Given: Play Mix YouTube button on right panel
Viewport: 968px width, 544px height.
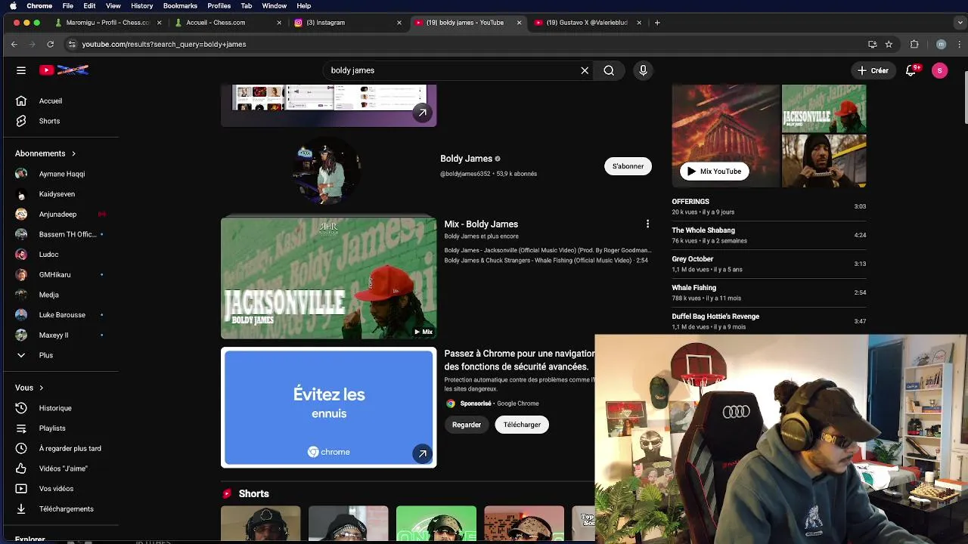Looking at the screenshot, I should (714, 172).
